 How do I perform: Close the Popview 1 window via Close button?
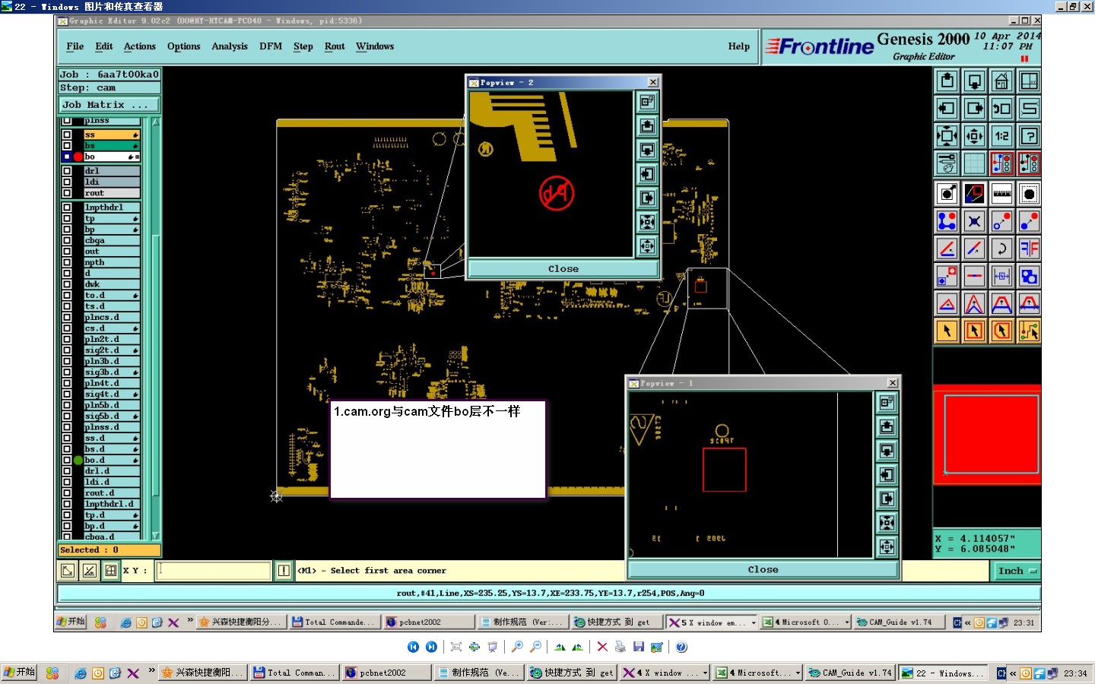pyautogui.click(x=763, y=570)
